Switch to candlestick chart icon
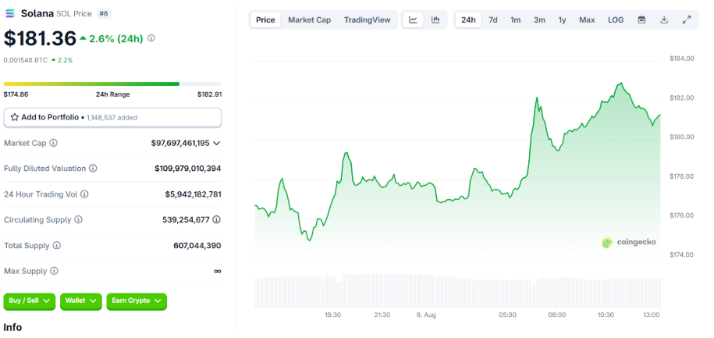Screen dimensions: 714x338 coord(435,20)
